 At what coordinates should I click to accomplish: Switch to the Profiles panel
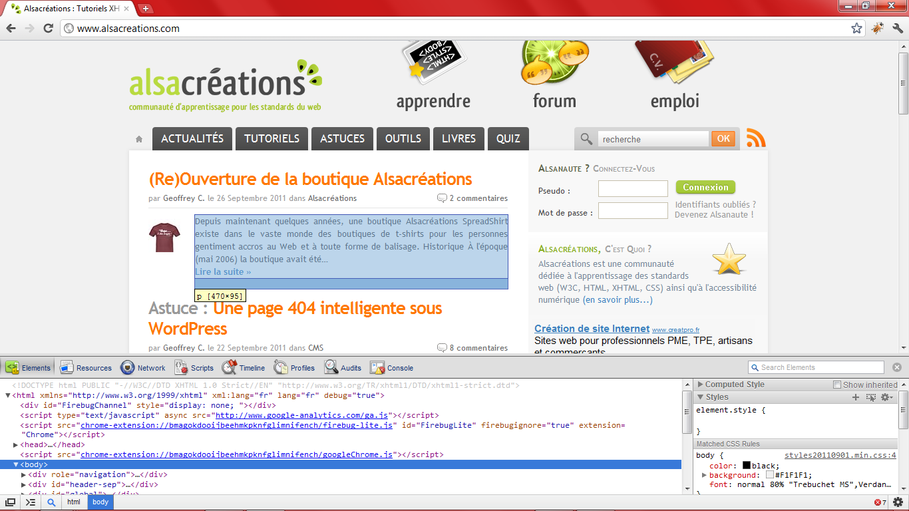click(295, 367)
